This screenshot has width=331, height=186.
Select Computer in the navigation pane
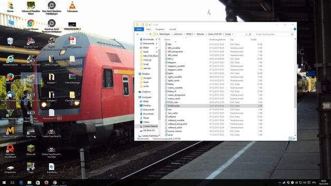click(x=146, y=97)
